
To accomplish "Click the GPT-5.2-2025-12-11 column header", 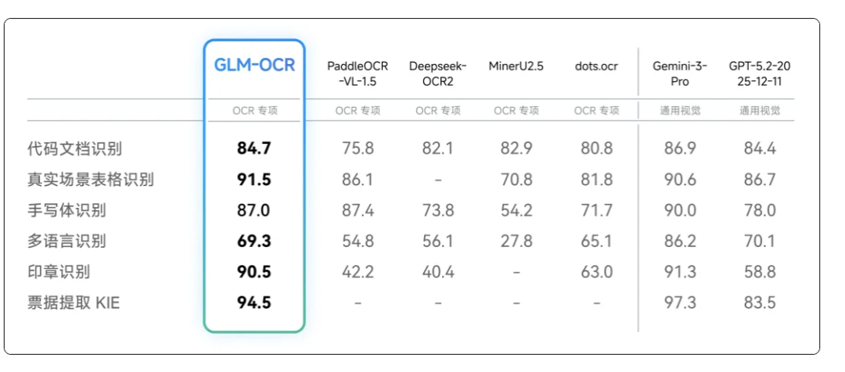I will pos(759,73).
